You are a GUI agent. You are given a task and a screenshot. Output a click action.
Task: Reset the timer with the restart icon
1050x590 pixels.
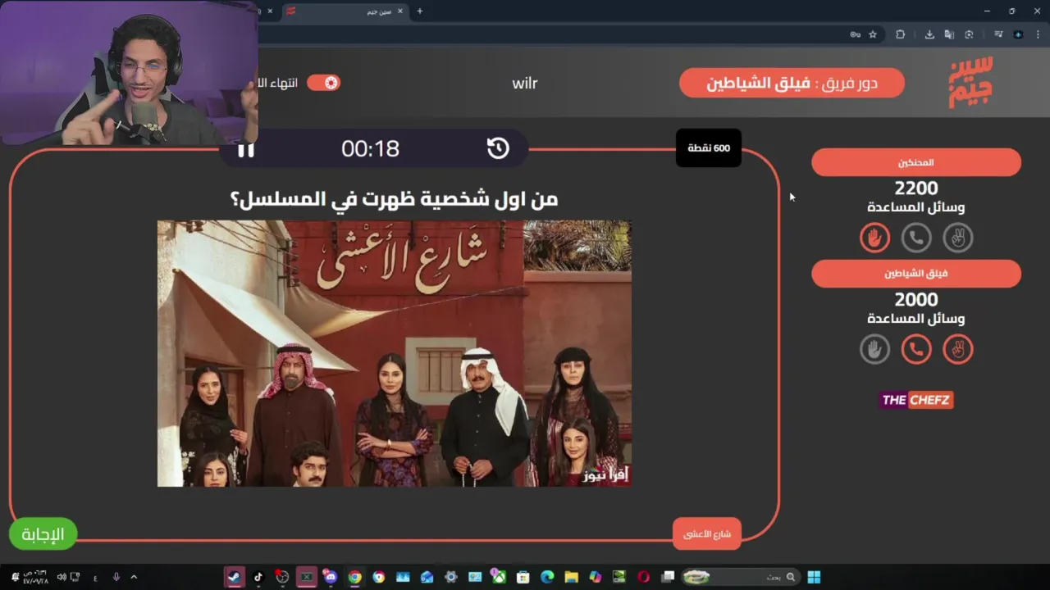498,148
